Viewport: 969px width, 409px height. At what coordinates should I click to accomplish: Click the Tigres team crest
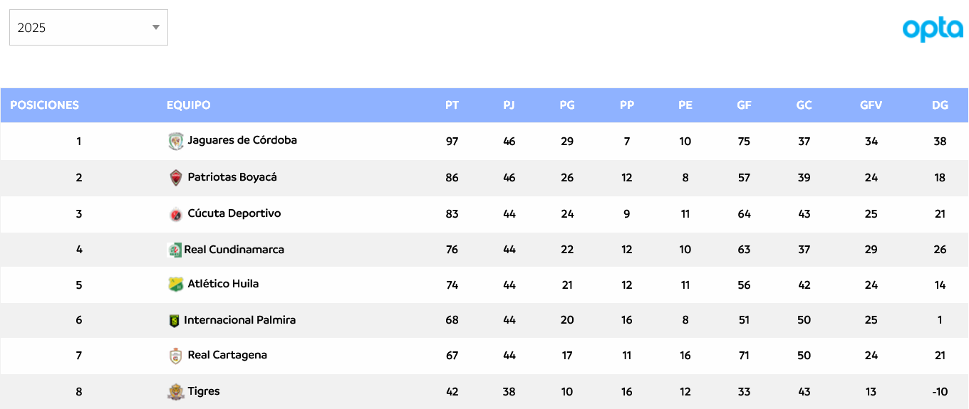(x=176, y=391)
